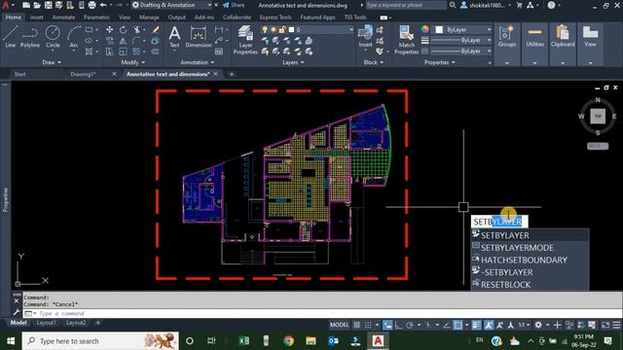This screenshot has height=350, width=623.
Task: Toggle dynamic input in status bar
Action: [387, 325]
